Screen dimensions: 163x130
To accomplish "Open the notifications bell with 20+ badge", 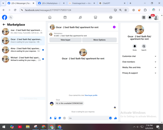I will coord(150,17).
